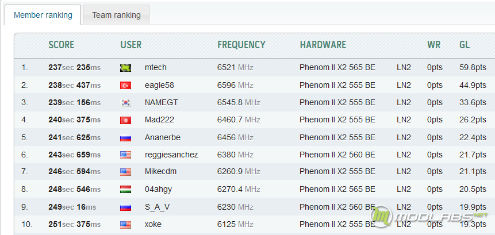Open user profile mtech

coord(156,67)
